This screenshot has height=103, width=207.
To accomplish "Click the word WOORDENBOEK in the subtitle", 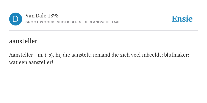I will (x=51, y=22).
